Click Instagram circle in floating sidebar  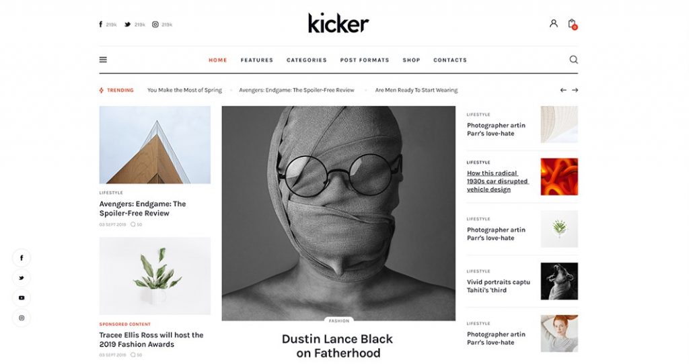(x=22, y=318)
